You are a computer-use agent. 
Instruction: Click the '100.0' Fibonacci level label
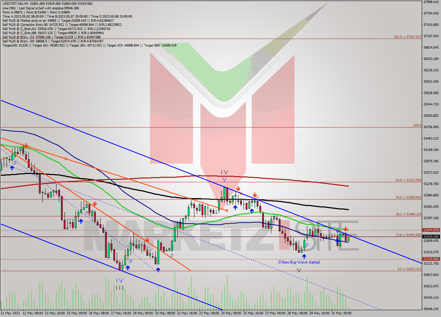tap(417, 125)
